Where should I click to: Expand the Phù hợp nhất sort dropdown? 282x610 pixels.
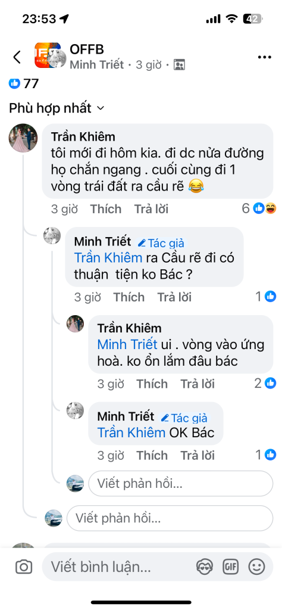57,108
